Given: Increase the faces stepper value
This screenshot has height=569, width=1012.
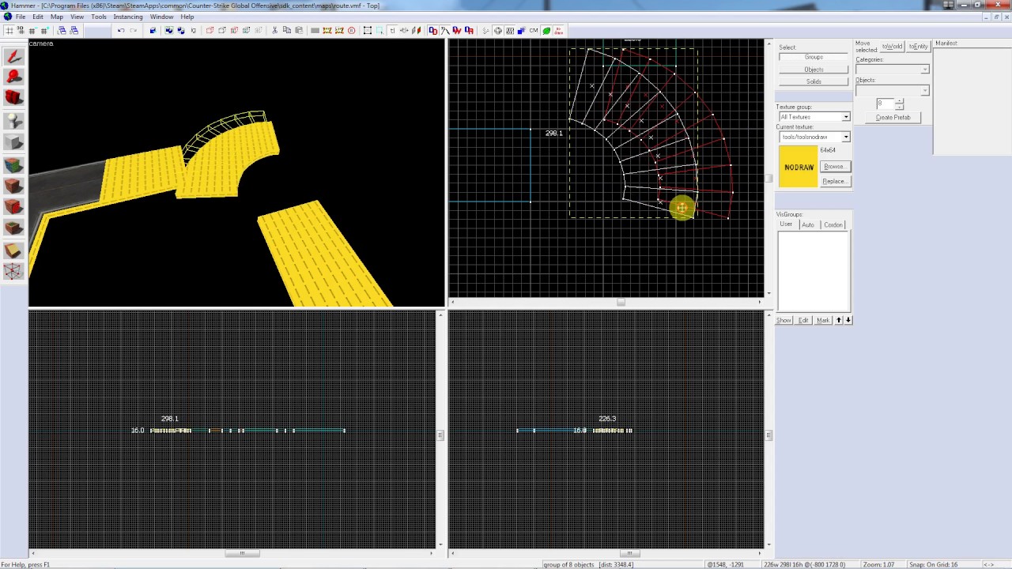Looking at the screenshot, I should click(x=899, y=100).
